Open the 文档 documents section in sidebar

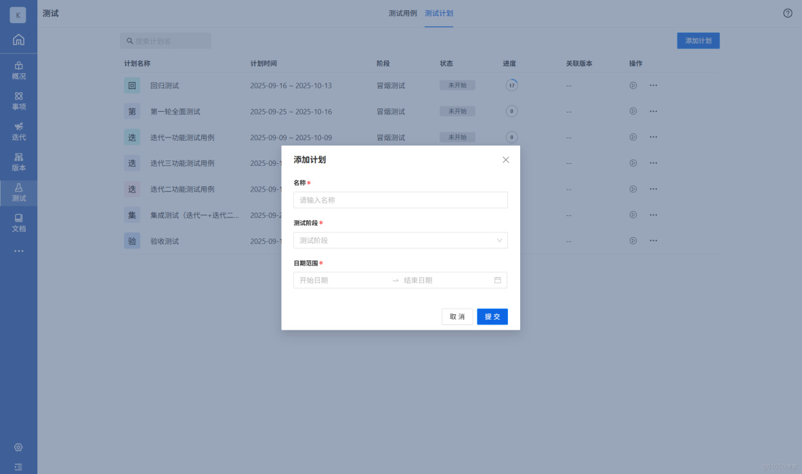click(x=18, y=222)
